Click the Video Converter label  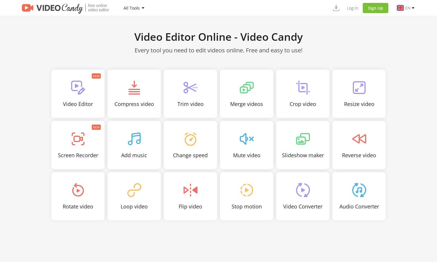pyautogui.click(x=303, y=207)
